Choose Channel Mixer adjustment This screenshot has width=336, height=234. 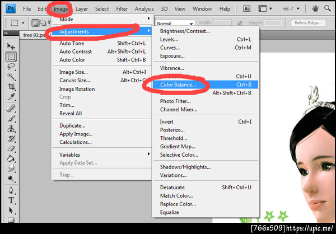[206, 110]
